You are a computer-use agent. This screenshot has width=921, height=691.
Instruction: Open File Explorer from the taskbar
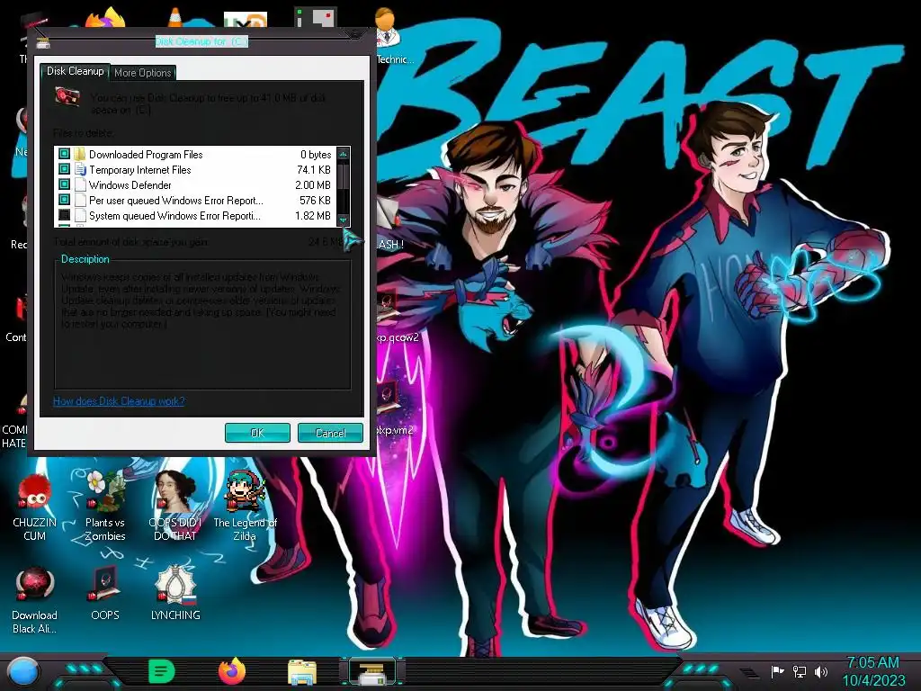(x=302, y=672)
